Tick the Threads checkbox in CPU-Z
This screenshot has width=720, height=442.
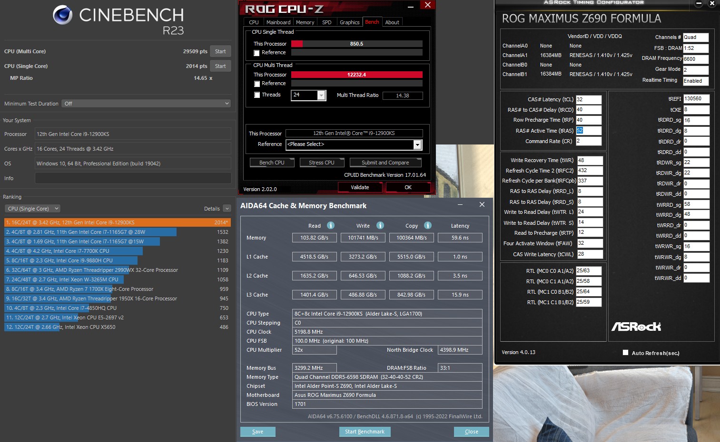(257, 95)
